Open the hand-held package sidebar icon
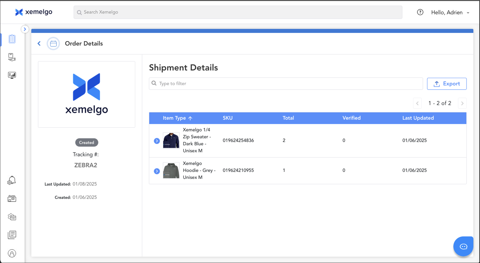Viewport: 480px width, 263px height. coord(12,57)
